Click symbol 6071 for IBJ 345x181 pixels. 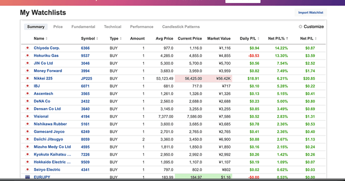point(85,86)
